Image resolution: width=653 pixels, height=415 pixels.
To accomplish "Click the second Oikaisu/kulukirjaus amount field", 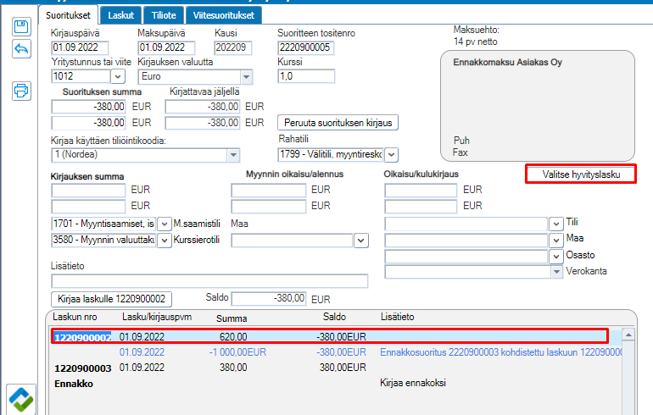I will coord(421,207).
